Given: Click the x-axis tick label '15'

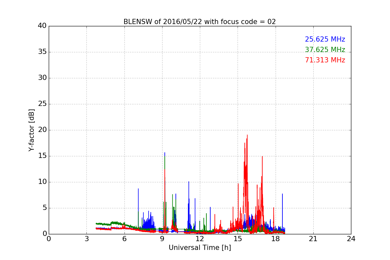Looking at the screenshot, I should [238, 239].
